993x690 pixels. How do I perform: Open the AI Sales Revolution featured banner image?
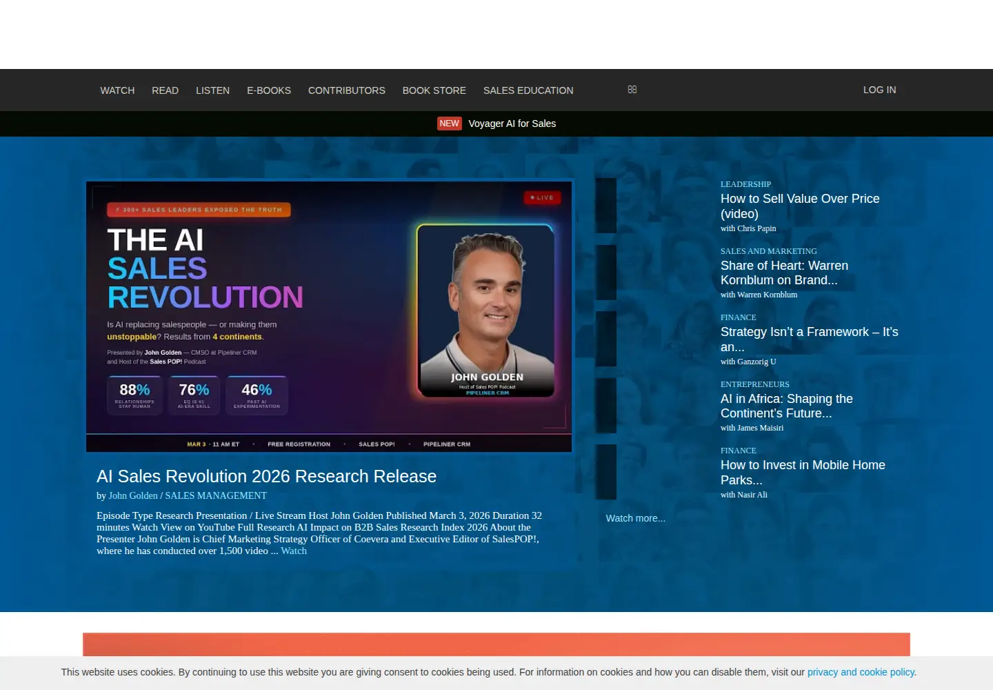tap(329, 317)
